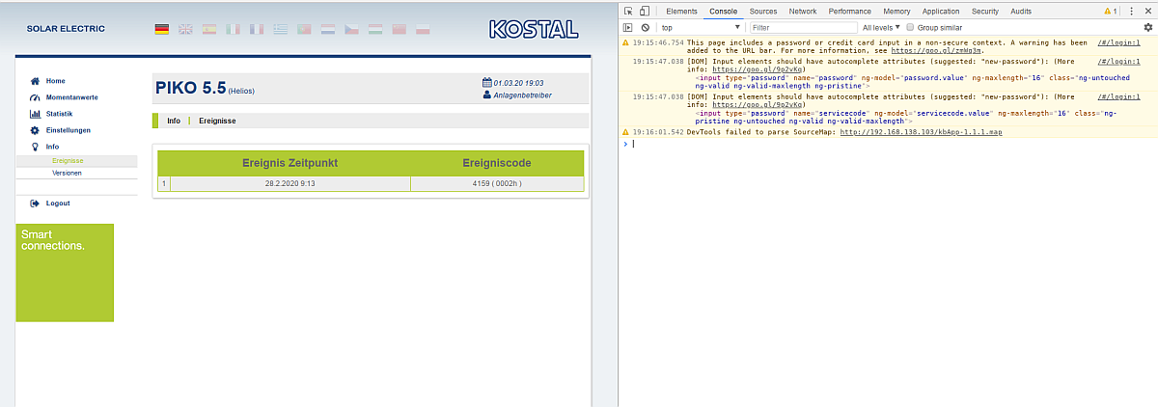1158x407 pixels.
Task: Switch to the Audits tab
Action: point(1021,11)
